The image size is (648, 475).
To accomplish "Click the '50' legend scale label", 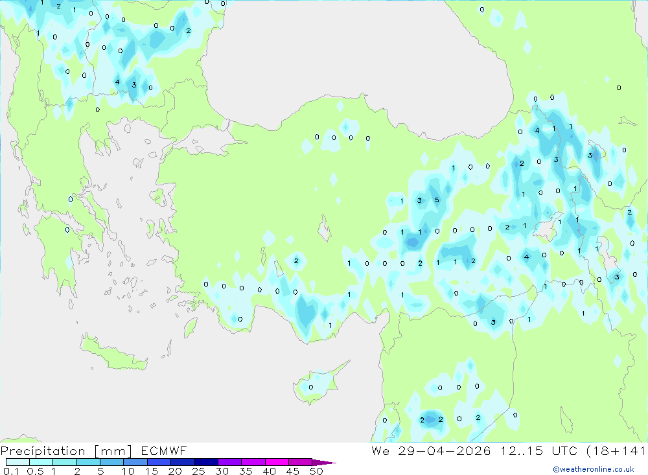I will [x=317, y=471].
